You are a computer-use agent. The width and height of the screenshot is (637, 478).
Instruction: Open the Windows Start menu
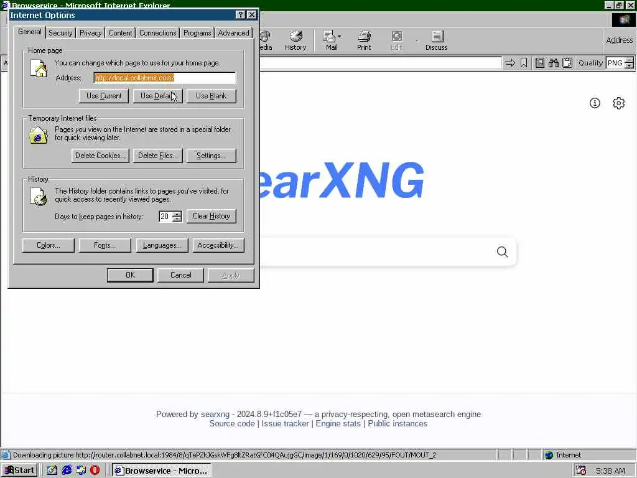pos(19,471)
